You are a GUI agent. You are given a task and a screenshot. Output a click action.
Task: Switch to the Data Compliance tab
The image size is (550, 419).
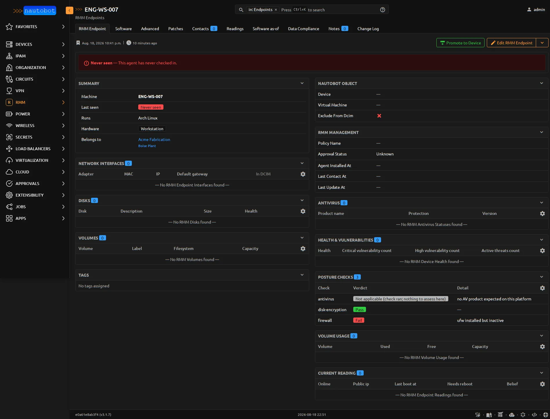click(x=303, y=29)
